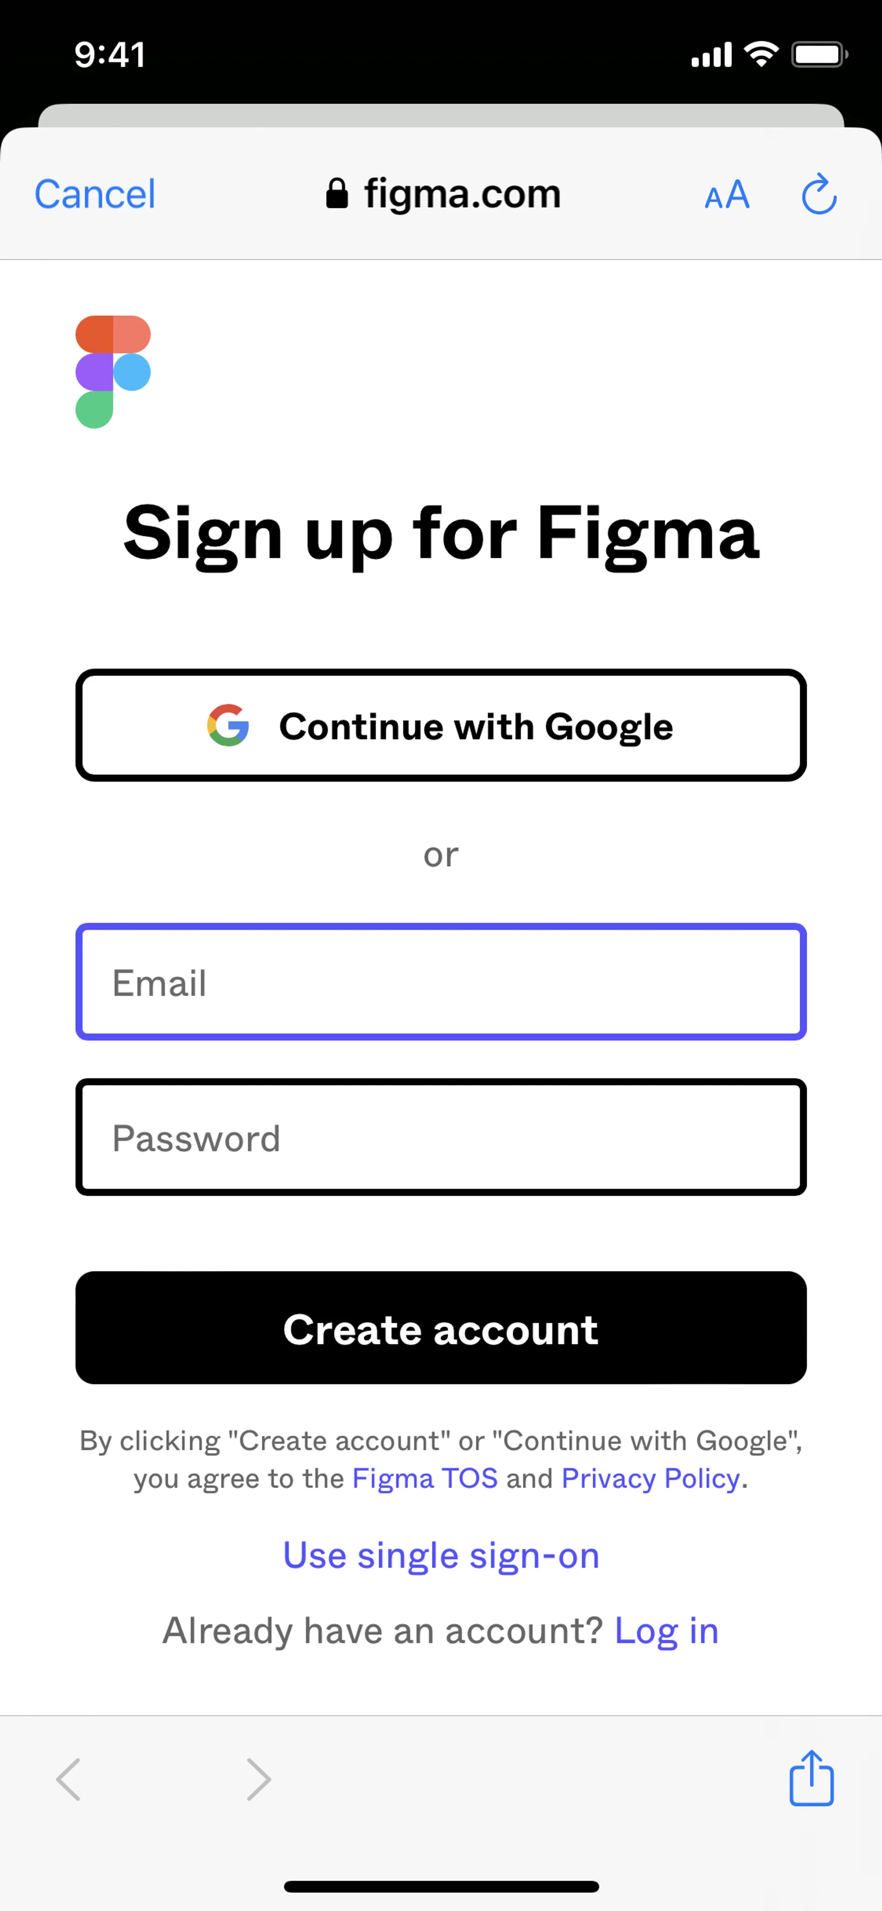Click Use single sign-on
The width and height of the screenshot is (882, 1911).
(x=441, y=1555)
